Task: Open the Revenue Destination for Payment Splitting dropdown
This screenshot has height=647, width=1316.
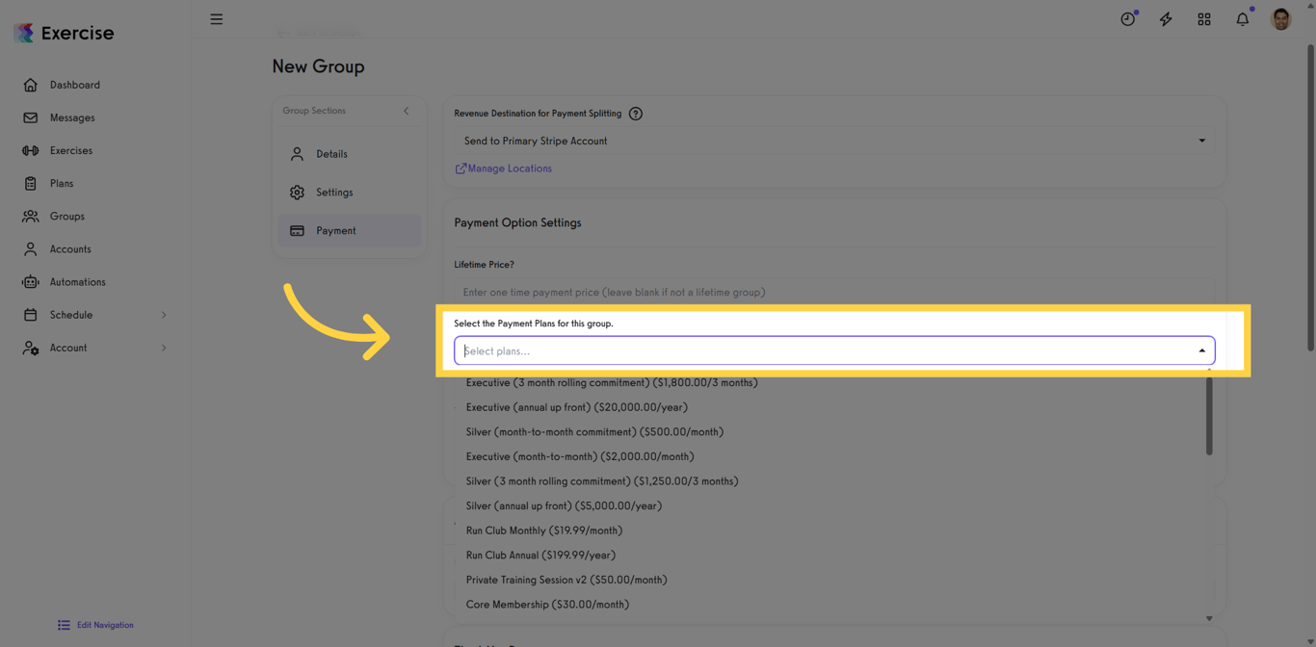Action: 833,141
